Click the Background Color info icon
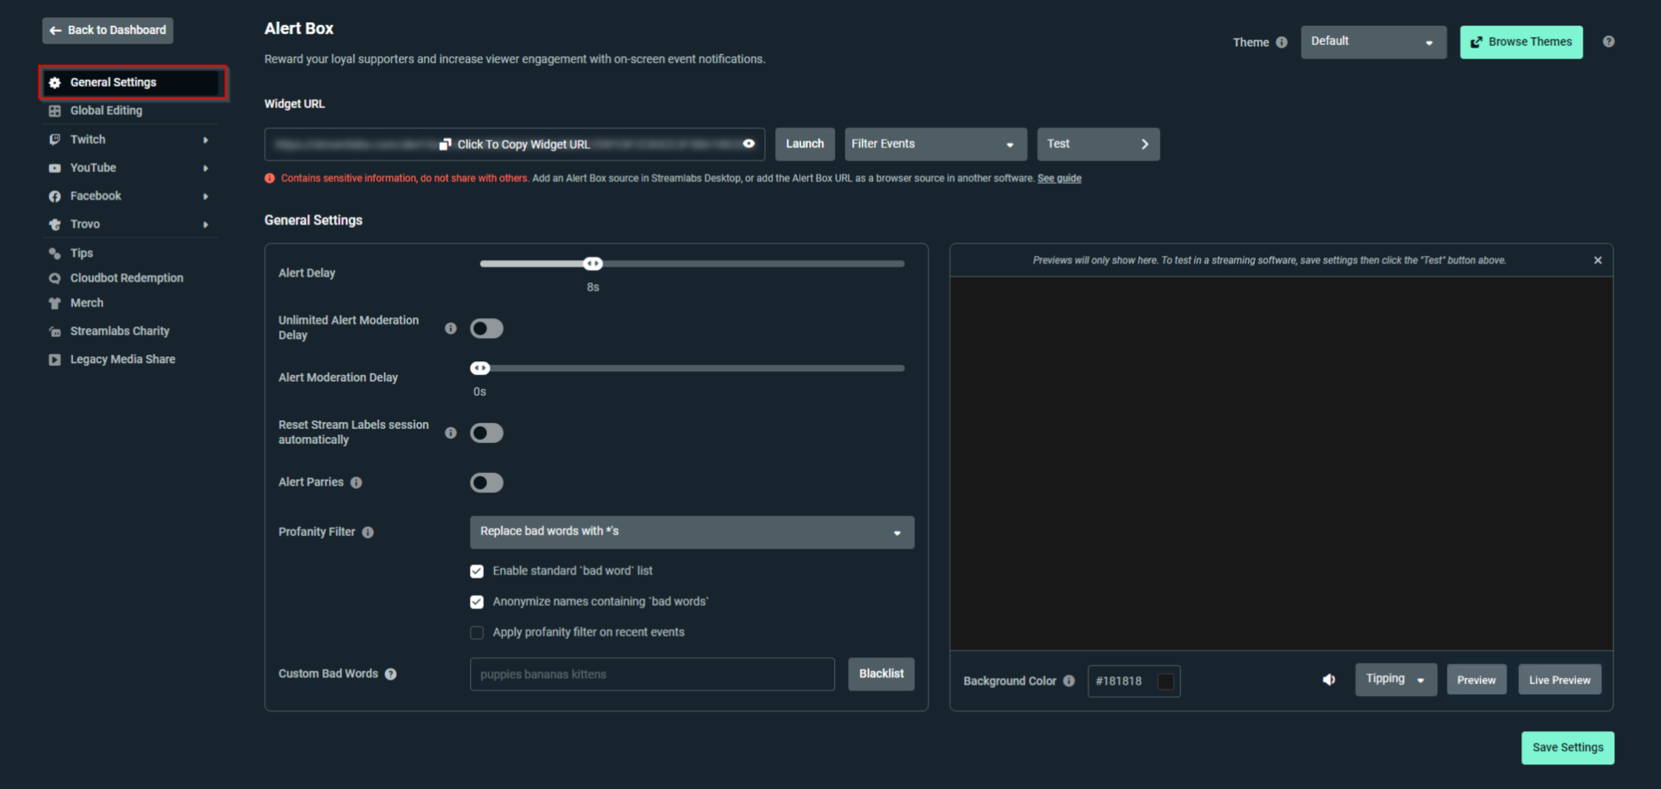 pos(1069,681)
